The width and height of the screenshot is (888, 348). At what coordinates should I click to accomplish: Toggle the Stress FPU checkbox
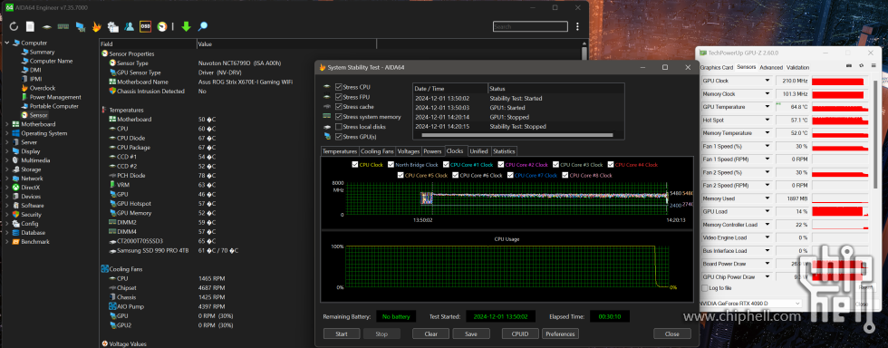[x=339, y=97]
